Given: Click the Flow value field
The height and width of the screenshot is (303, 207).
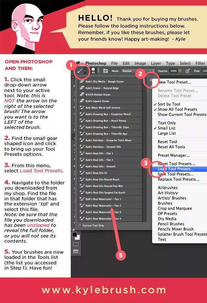Looking at the screenshot, I should [204, 71].
